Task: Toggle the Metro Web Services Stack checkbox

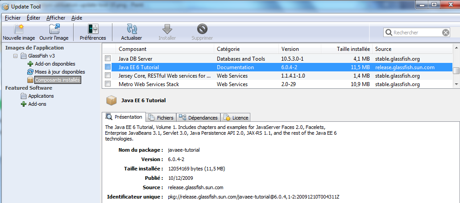Action: (108, 84)
